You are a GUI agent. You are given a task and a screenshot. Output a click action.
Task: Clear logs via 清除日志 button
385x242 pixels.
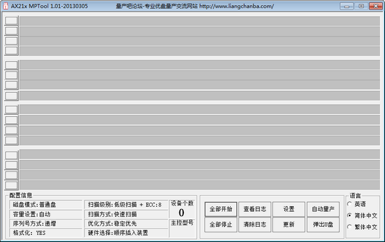(x=255, y=225)
